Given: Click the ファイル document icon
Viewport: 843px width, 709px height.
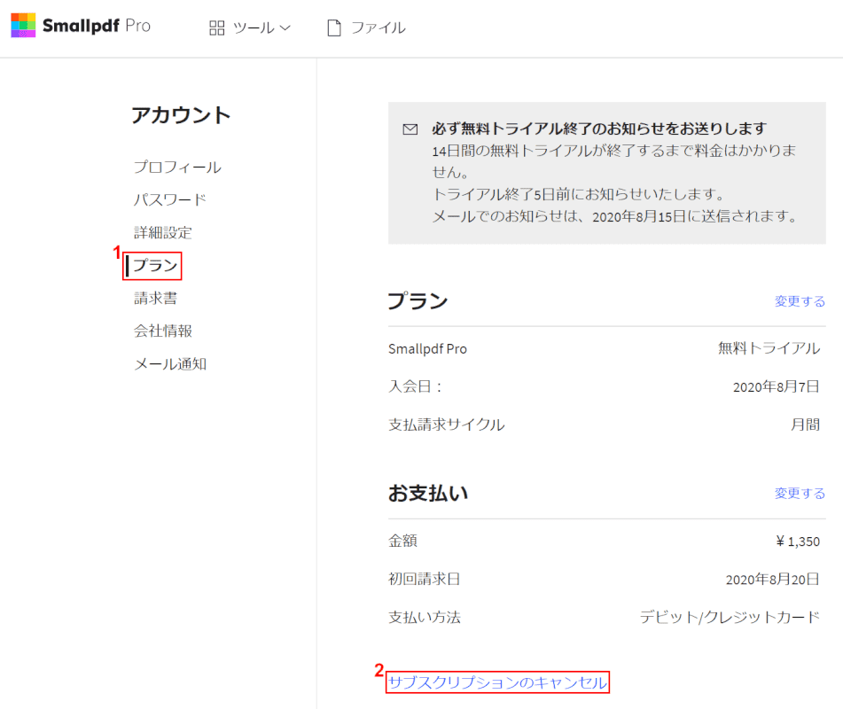Looking at the screenshot, I should [334, 28].
